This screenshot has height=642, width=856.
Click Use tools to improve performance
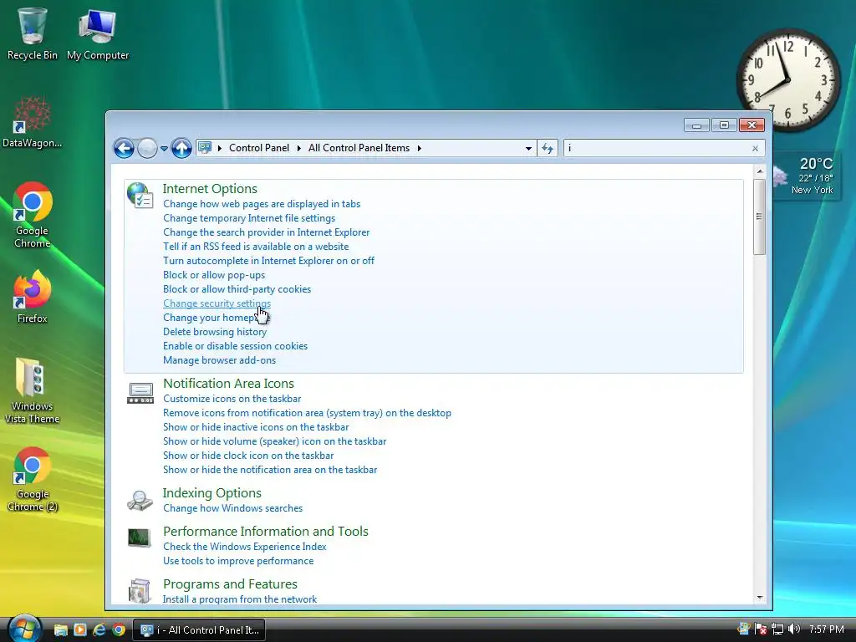[x=238, y=561]
